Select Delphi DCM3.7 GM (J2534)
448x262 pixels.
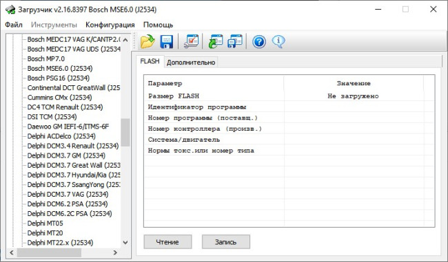tap(66, 155)
